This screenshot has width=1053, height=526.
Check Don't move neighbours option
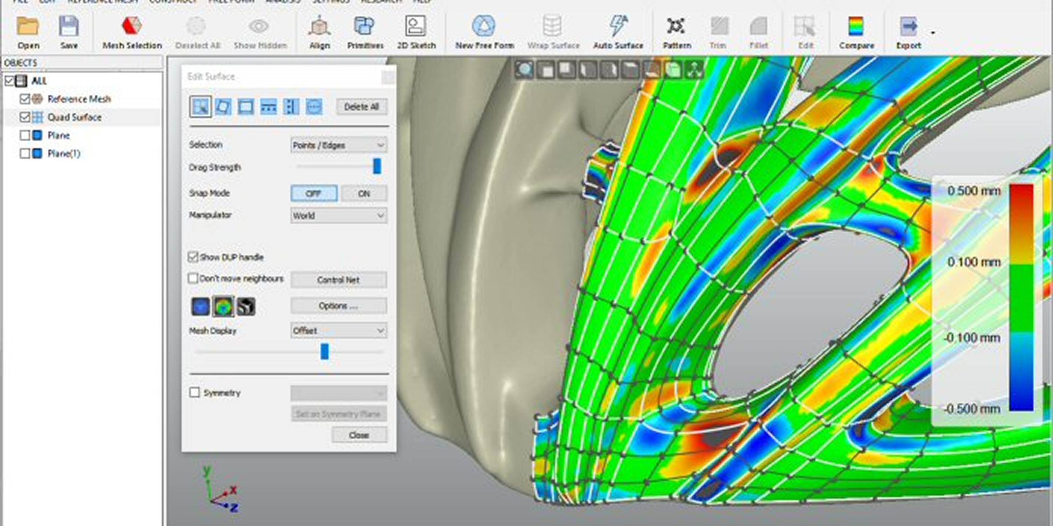[193, 278]
